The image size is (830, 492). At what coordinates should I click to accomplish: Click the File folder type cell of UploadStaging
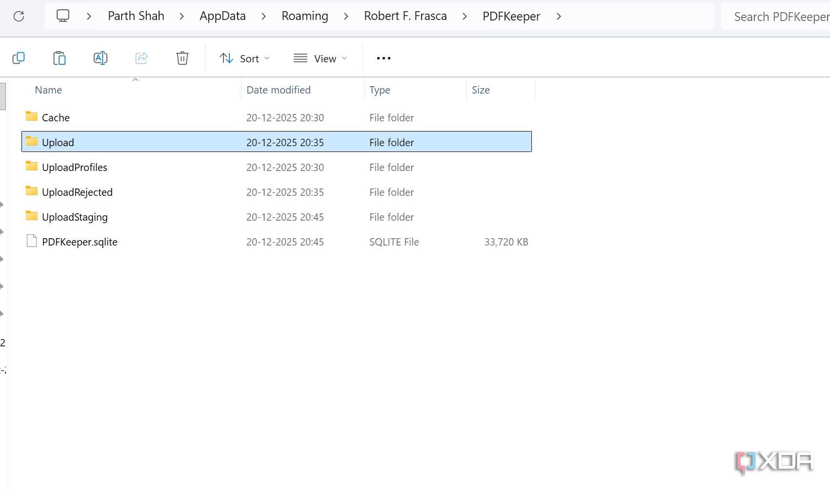click(x=391, y=217)
